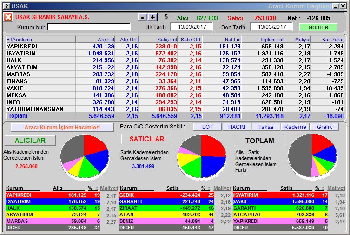The width and height of the screenshot is (350, 235).
Task: Click pink DENIZ row in sellers list
Action: 166,221
